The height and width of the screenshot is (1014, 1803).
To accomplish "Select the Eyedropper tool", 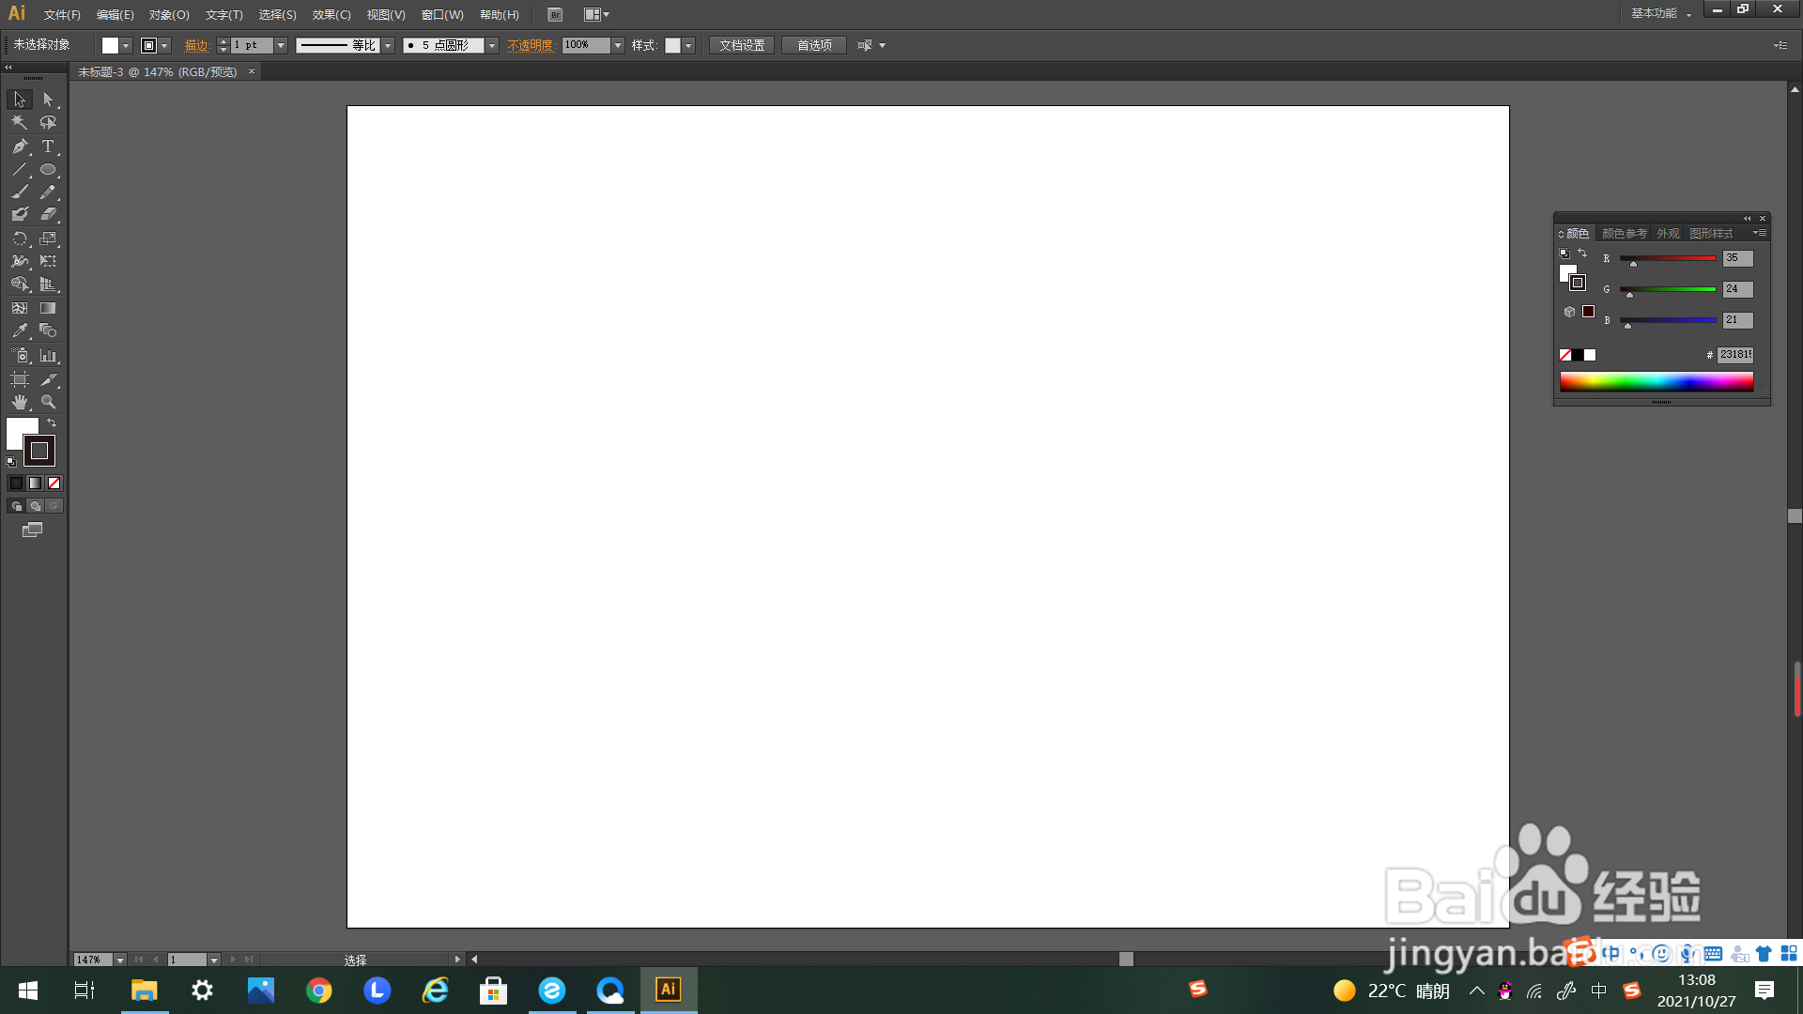I will click(20, 331).
